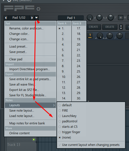The height and width of the screenshot is (151, 129).
Task: Choose Rename, color and icon... menu entry
Action: (x=26, y=28)
